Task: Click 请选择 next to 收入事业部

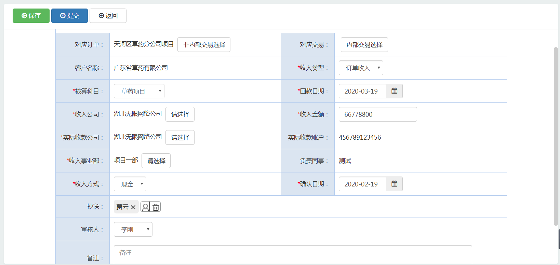Action: coord(156,161)
